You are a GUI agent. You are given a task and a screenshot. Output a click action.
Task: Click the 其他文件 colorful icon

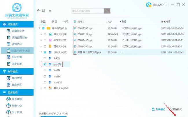[50, 88]
